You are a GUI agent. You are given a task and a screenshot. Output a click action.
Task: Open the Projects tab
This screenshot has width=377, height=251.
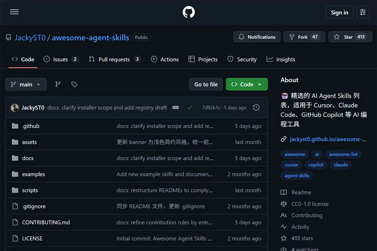203,59
